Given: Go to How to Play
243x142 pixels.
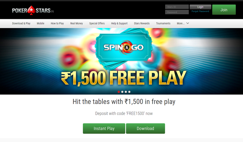Looking at the screenshot, I should coord(57,23).
